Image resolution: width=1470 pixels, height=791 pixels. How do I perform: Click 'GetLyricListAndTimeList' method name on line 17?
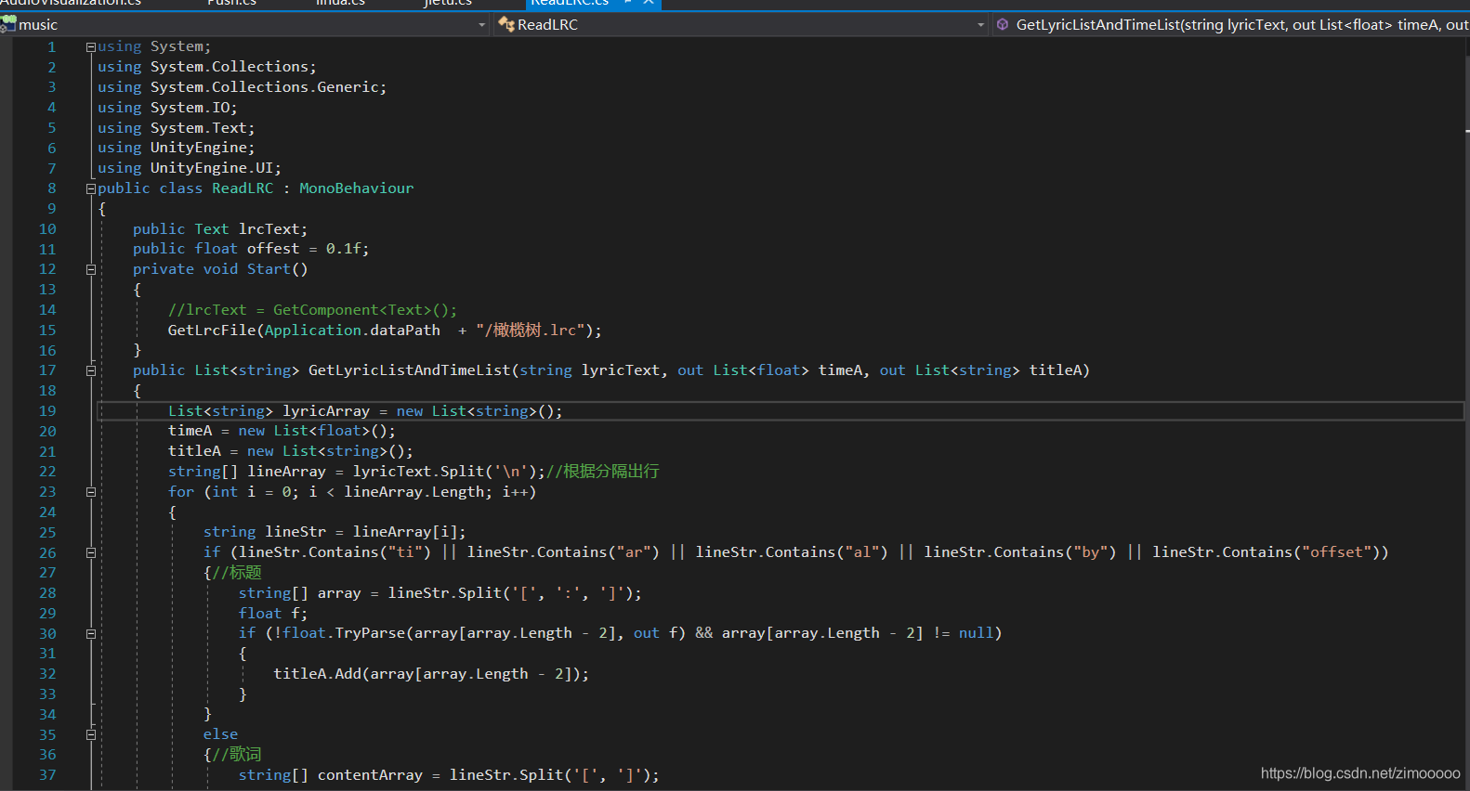(410, 370)
